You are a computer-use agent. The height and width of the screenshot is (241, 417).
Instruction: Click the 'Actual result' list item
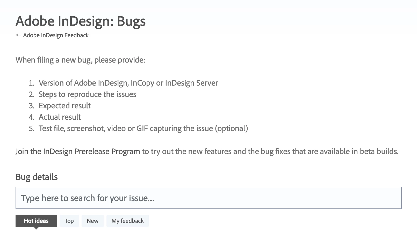60,117
